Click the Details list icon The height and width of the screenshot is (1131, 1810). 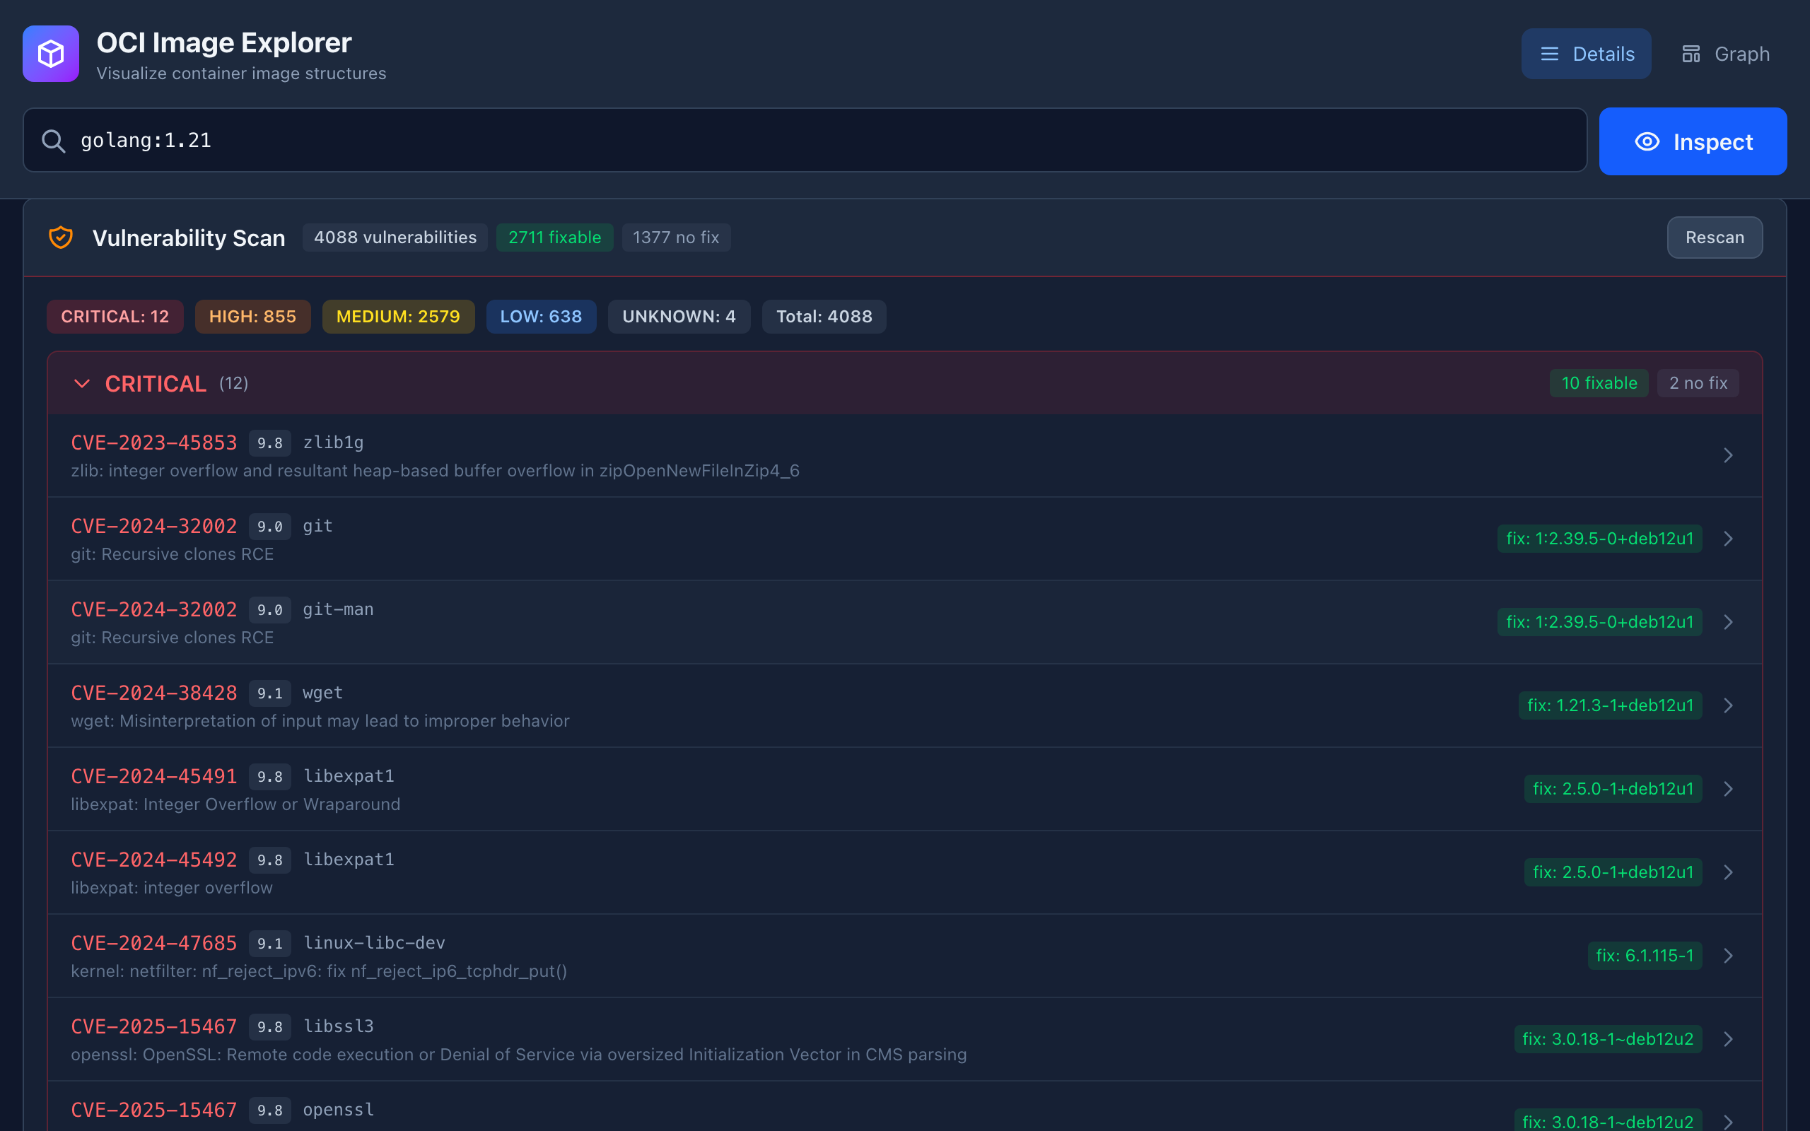(x=1549, y=54)
